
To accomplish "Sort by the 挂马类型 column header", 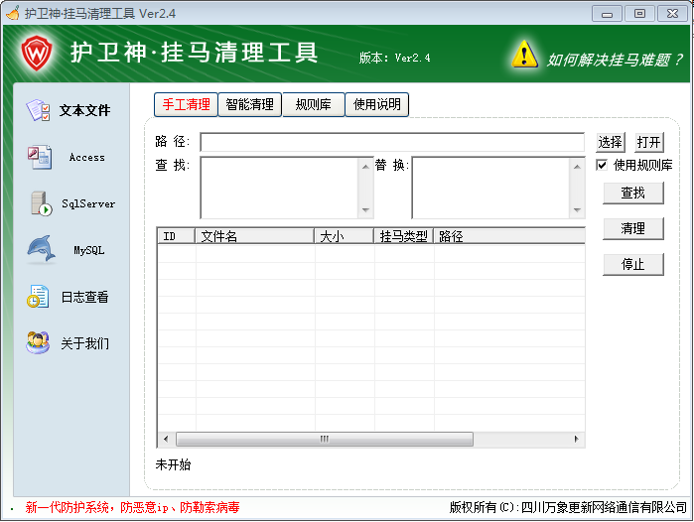I will tap(404, 236).
